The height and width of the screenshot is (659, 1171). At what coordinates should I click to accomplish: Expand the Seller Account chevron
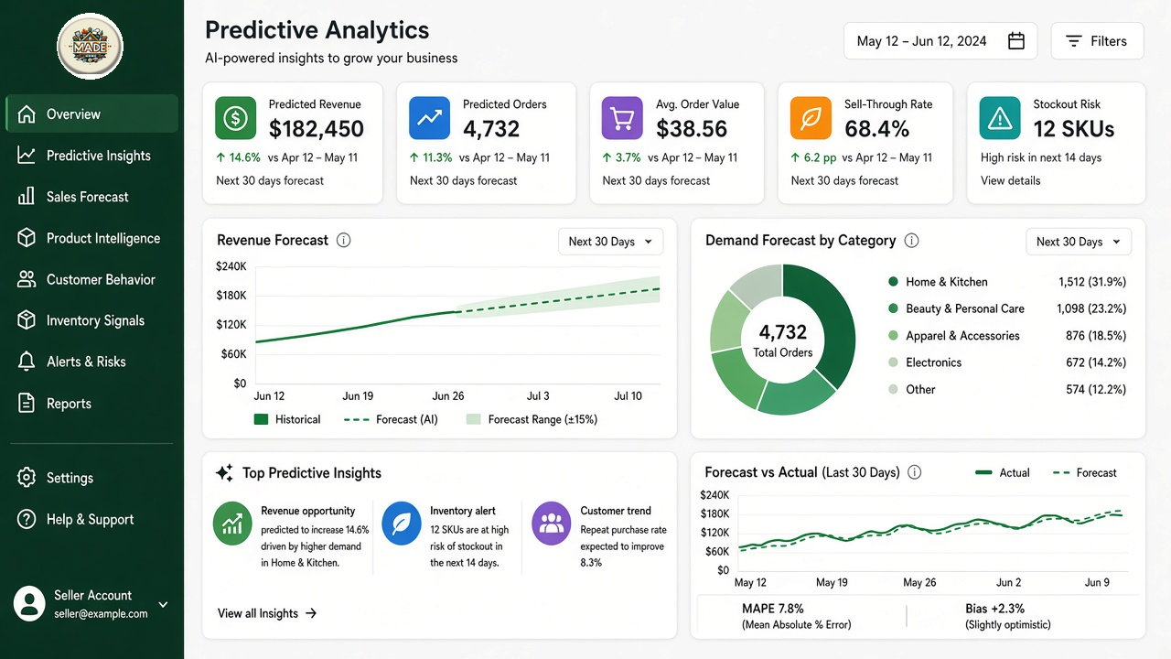pos(164,604)
